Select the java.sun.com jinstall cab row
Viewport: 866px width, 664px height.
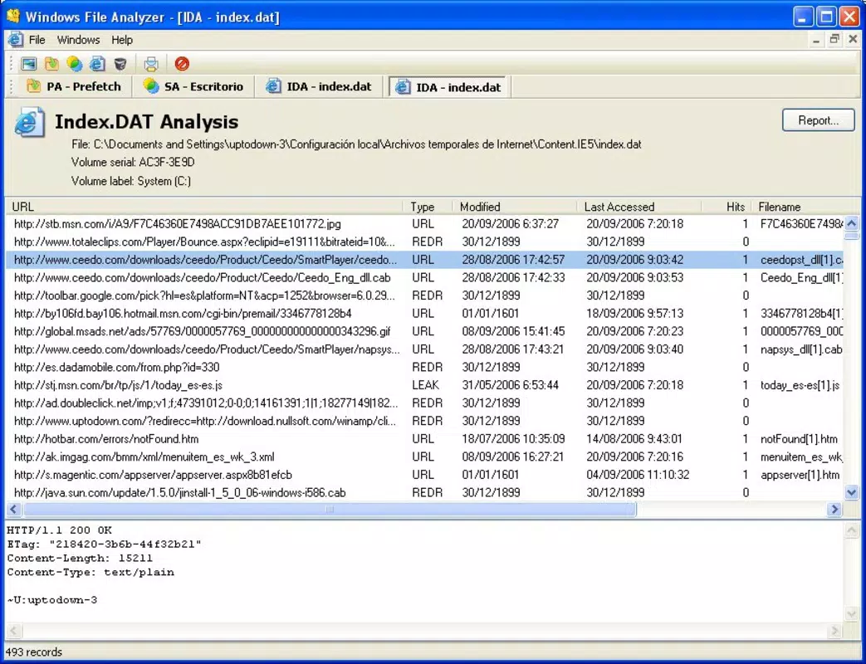(x=424, y=493)
